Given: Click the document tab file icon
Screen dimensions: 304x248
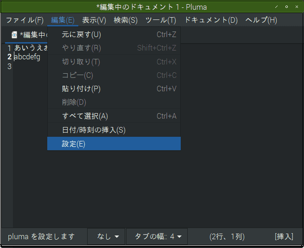Looking at the screenshot, I should tap(14, 35).
